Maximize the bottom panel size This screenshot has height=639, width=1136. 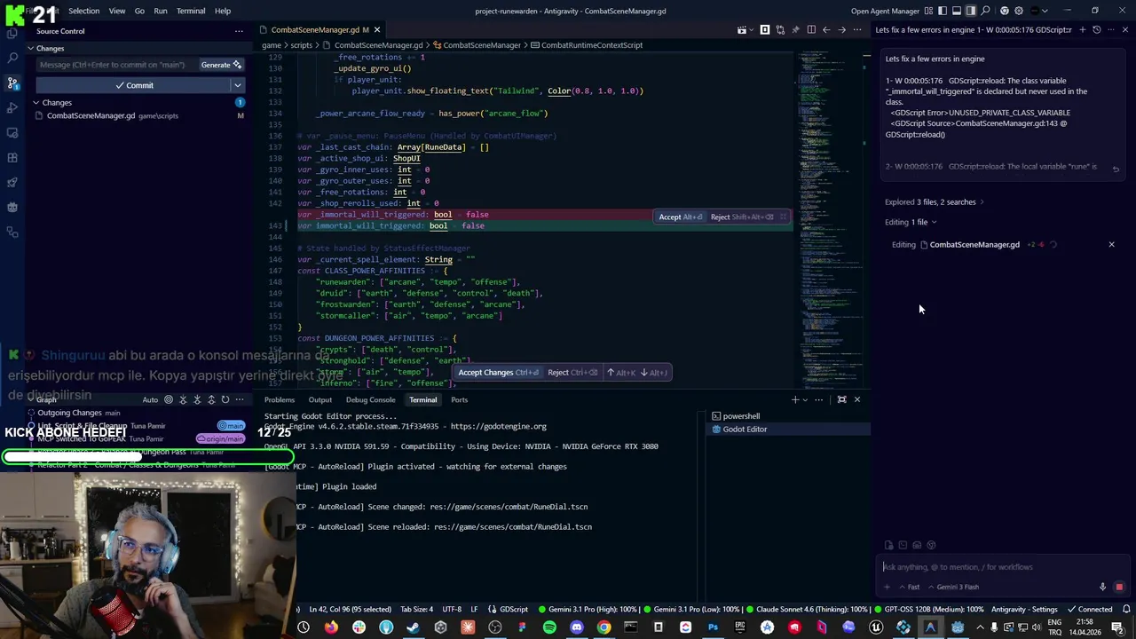pos(841,399)
